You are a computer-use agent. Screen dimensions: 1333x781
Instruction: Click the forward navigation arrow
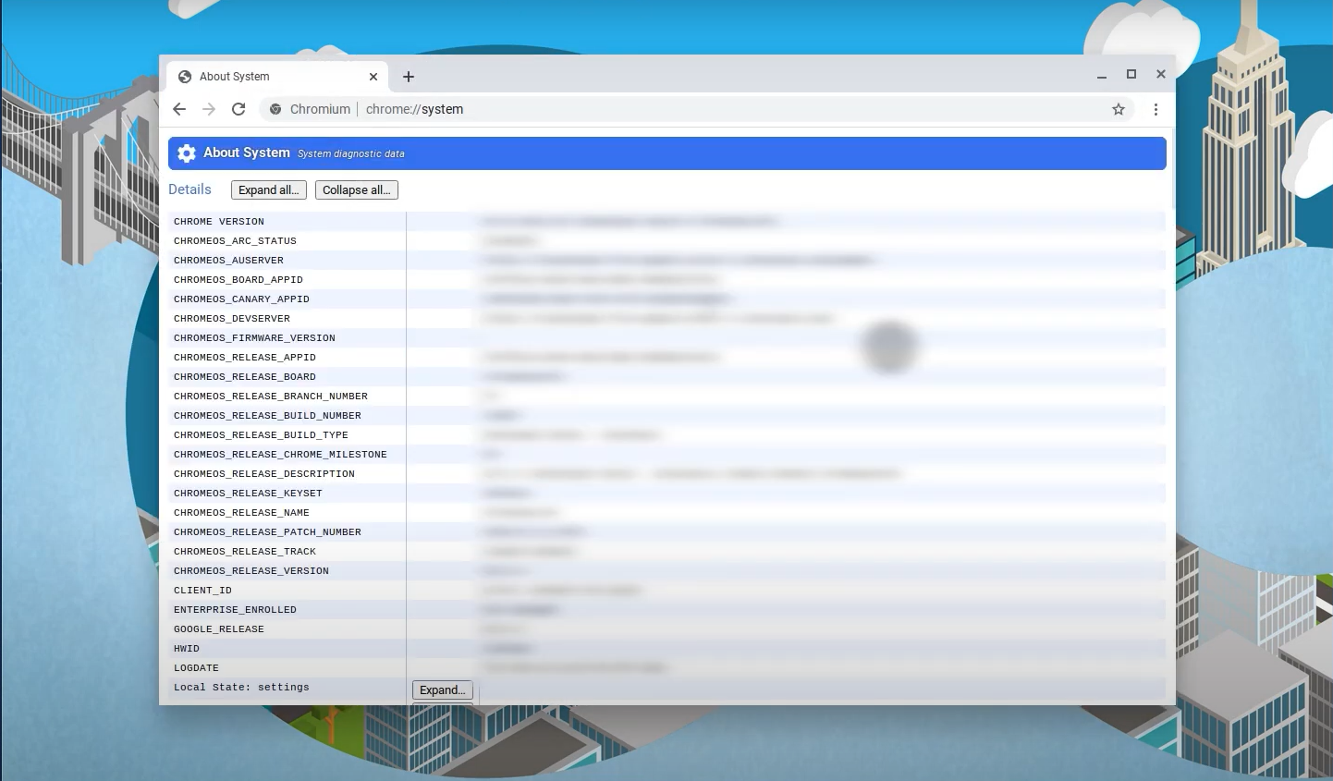pos(209,109)
